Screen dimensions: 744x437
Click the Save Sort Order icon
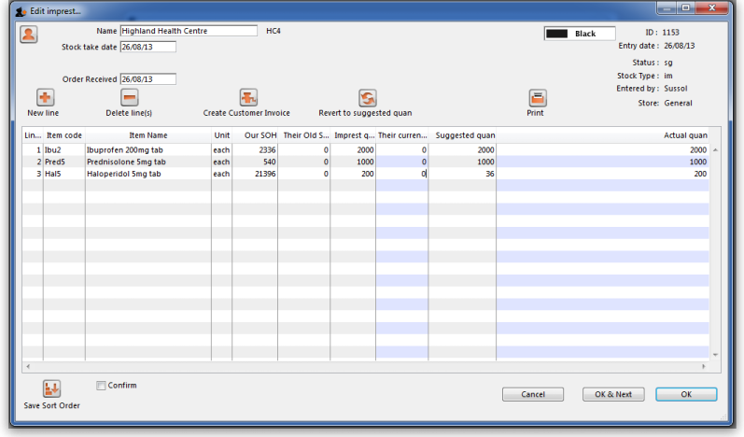point(51,388)
